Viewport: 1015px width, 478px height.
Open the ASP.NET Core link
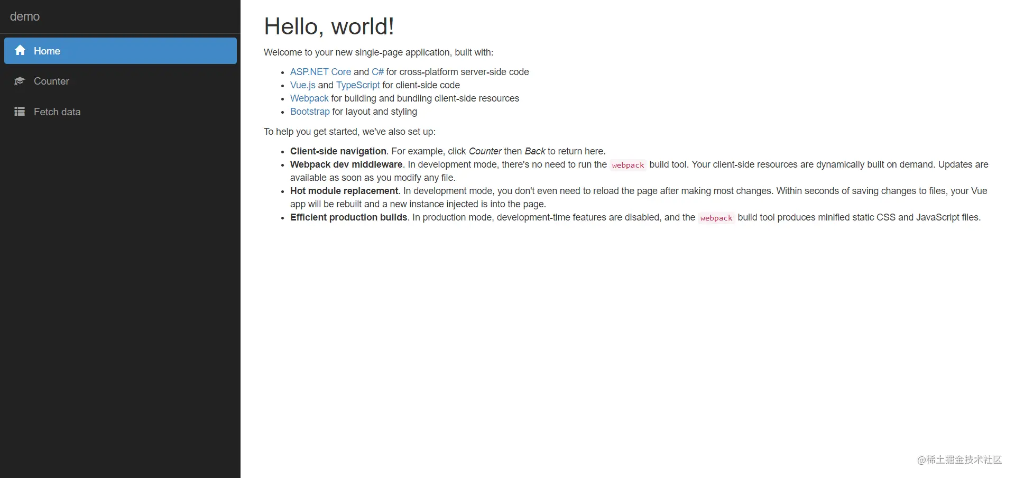320,72
